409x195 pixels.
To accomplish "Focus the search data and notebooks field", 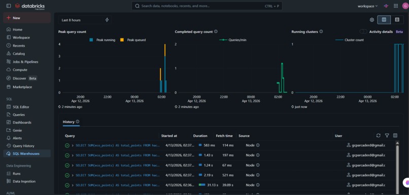I will point(207,6).
